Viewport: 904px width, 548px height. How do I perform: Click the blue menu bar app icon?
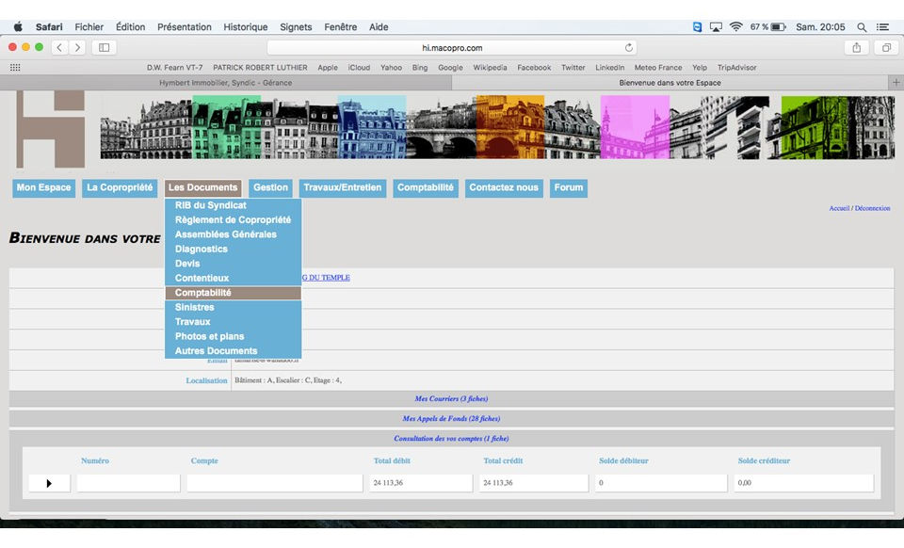[x=697, y=27]
